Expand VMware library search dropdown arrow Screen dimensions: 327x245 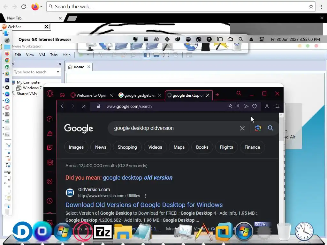[x=58, y=72]
